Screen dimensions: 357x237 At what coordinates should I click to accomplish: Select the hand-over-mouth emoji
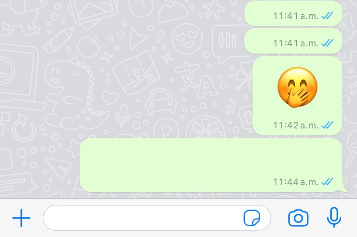coord(297,87)
